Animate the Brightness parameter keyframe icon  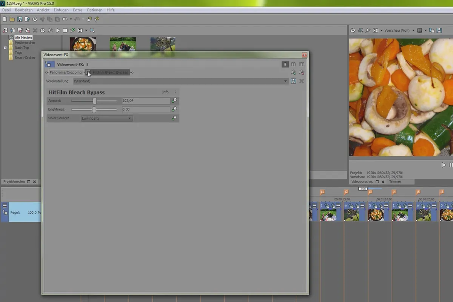174,109
